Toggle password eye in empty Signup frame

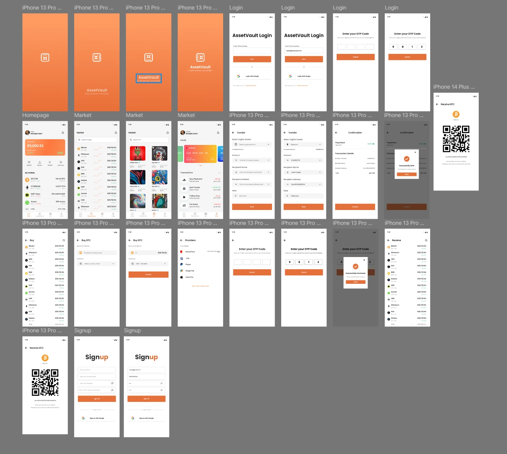pos(112,383)
